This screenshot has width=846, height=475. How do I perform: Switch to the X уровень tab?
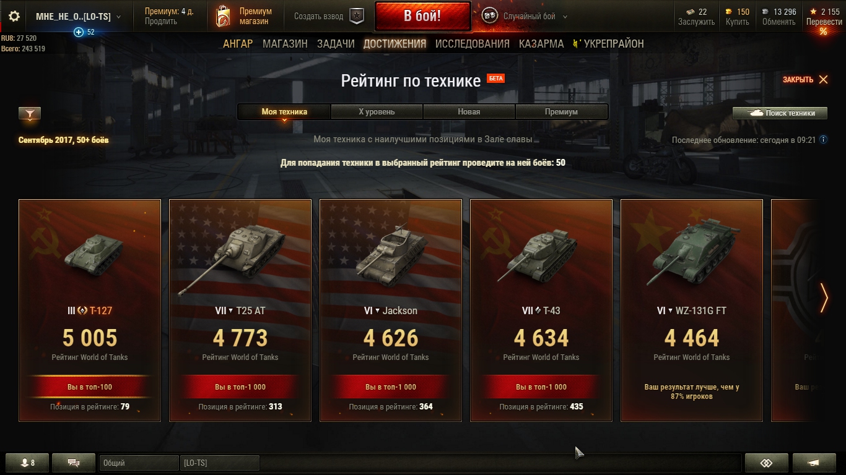tap(377, 112)
